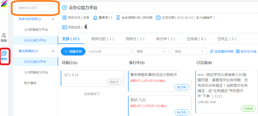Screen dimensions: 258x116
Task: Open the `12`1 2`12 task card
Action: tap(92, 79)
